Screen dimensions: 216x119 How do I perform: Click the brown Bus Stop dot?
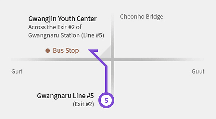pos(48,51)
